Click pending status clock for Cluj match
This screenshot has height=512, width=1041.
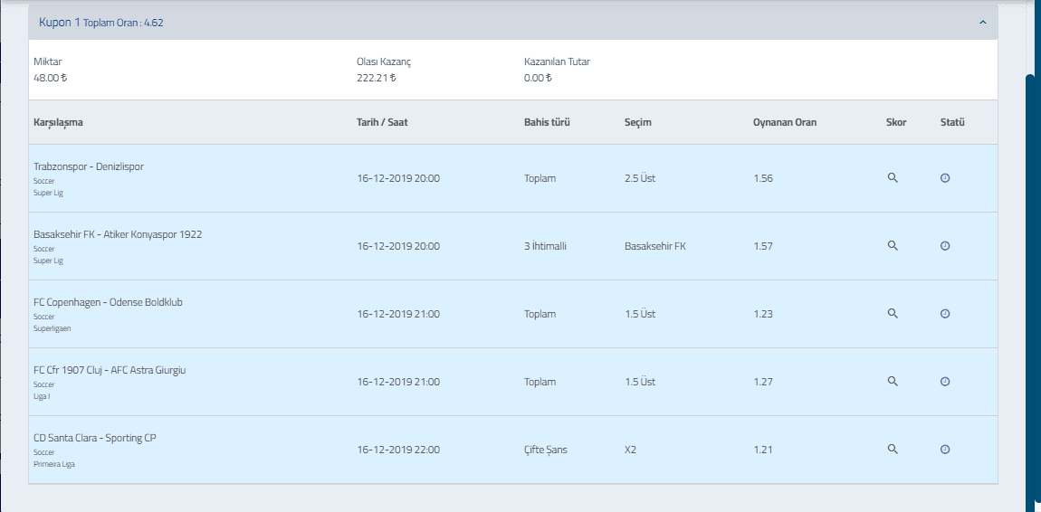[x=945, y=382]
